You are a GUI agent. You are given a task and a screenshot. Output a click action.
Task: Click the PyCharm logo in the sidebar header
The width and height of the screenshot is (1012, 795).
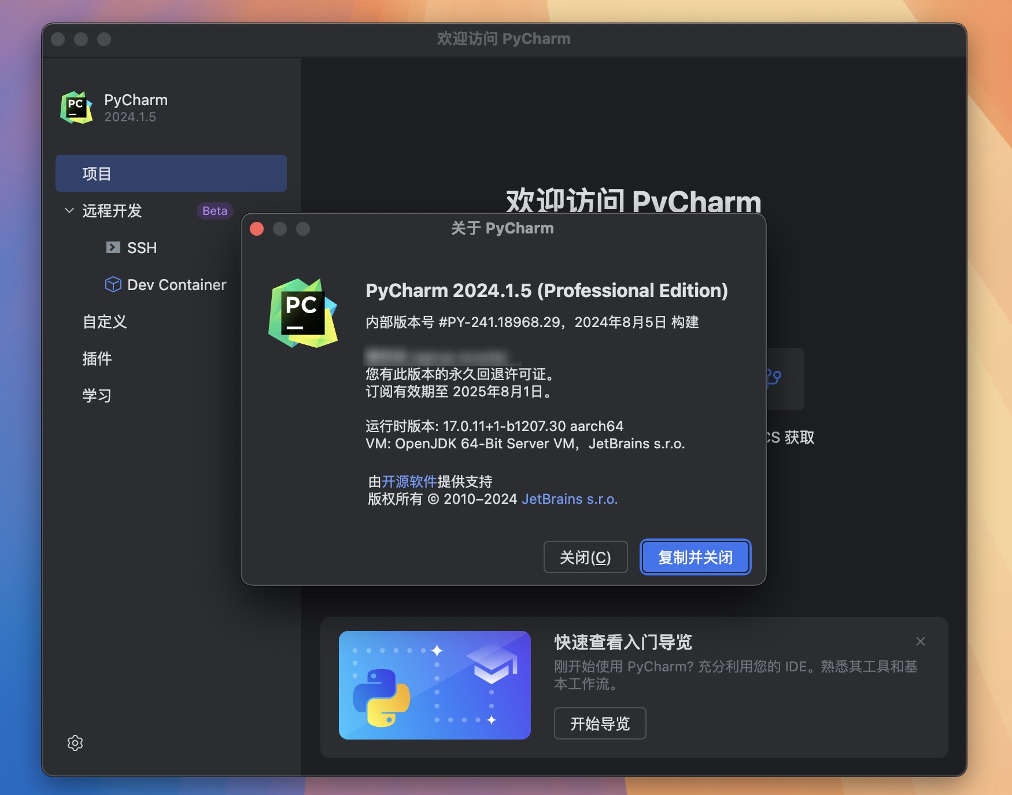(76, 107)
